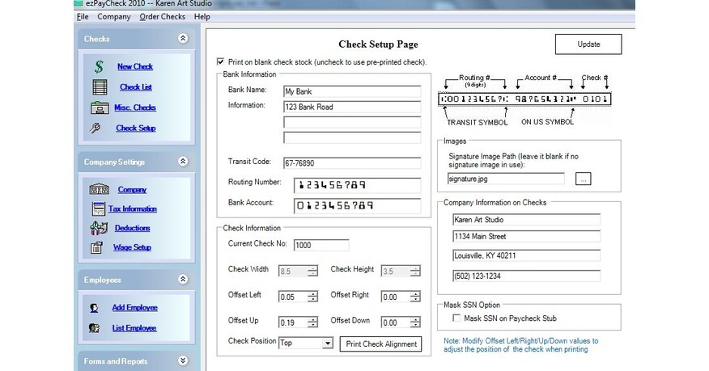This screenshot has height=371, width=709.
Task: Uncheck Print on blank check stock
Action: (x=221, y=61)
